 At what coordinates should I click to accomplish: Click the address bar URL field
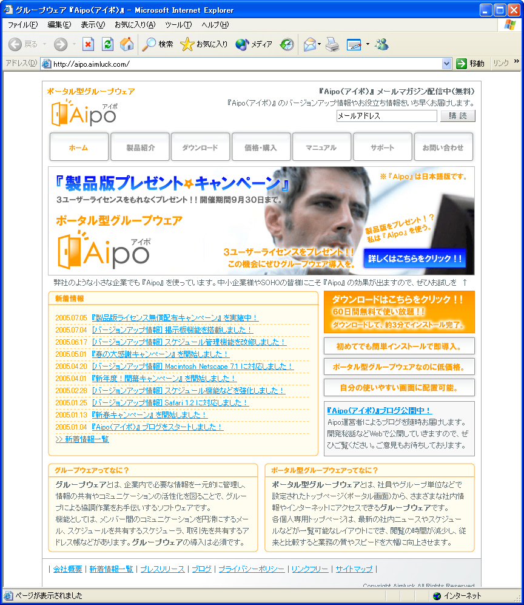pos(247,64)
